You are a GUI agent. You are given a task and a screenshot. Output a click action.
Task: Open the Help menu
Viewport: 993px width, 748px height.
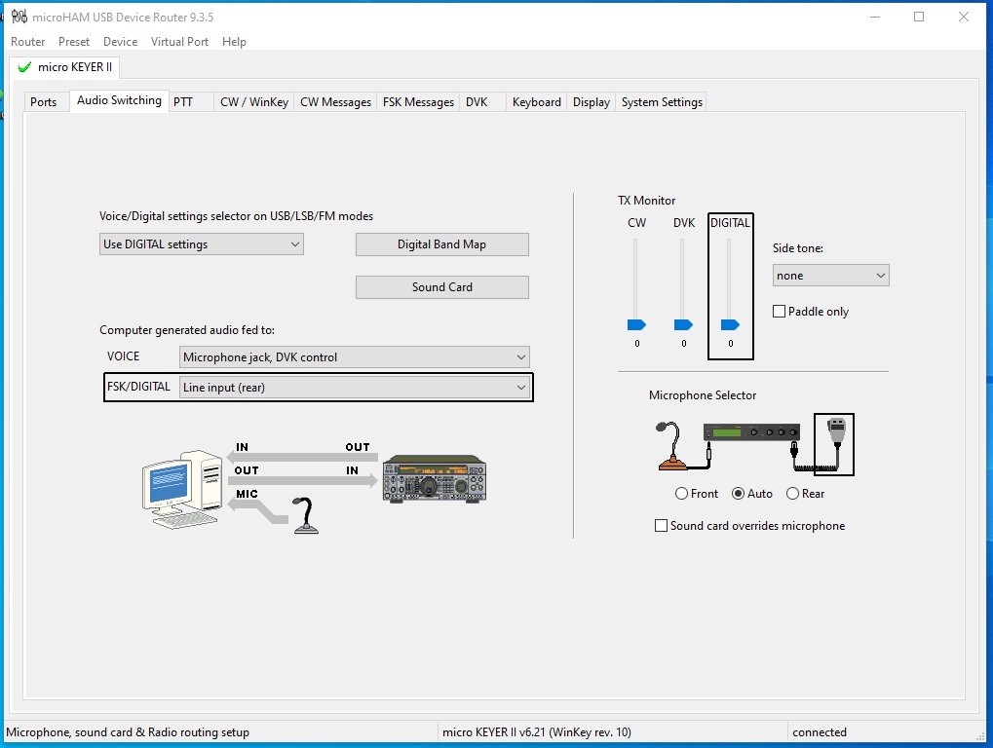pyautogui.click(x=234, y=42)
